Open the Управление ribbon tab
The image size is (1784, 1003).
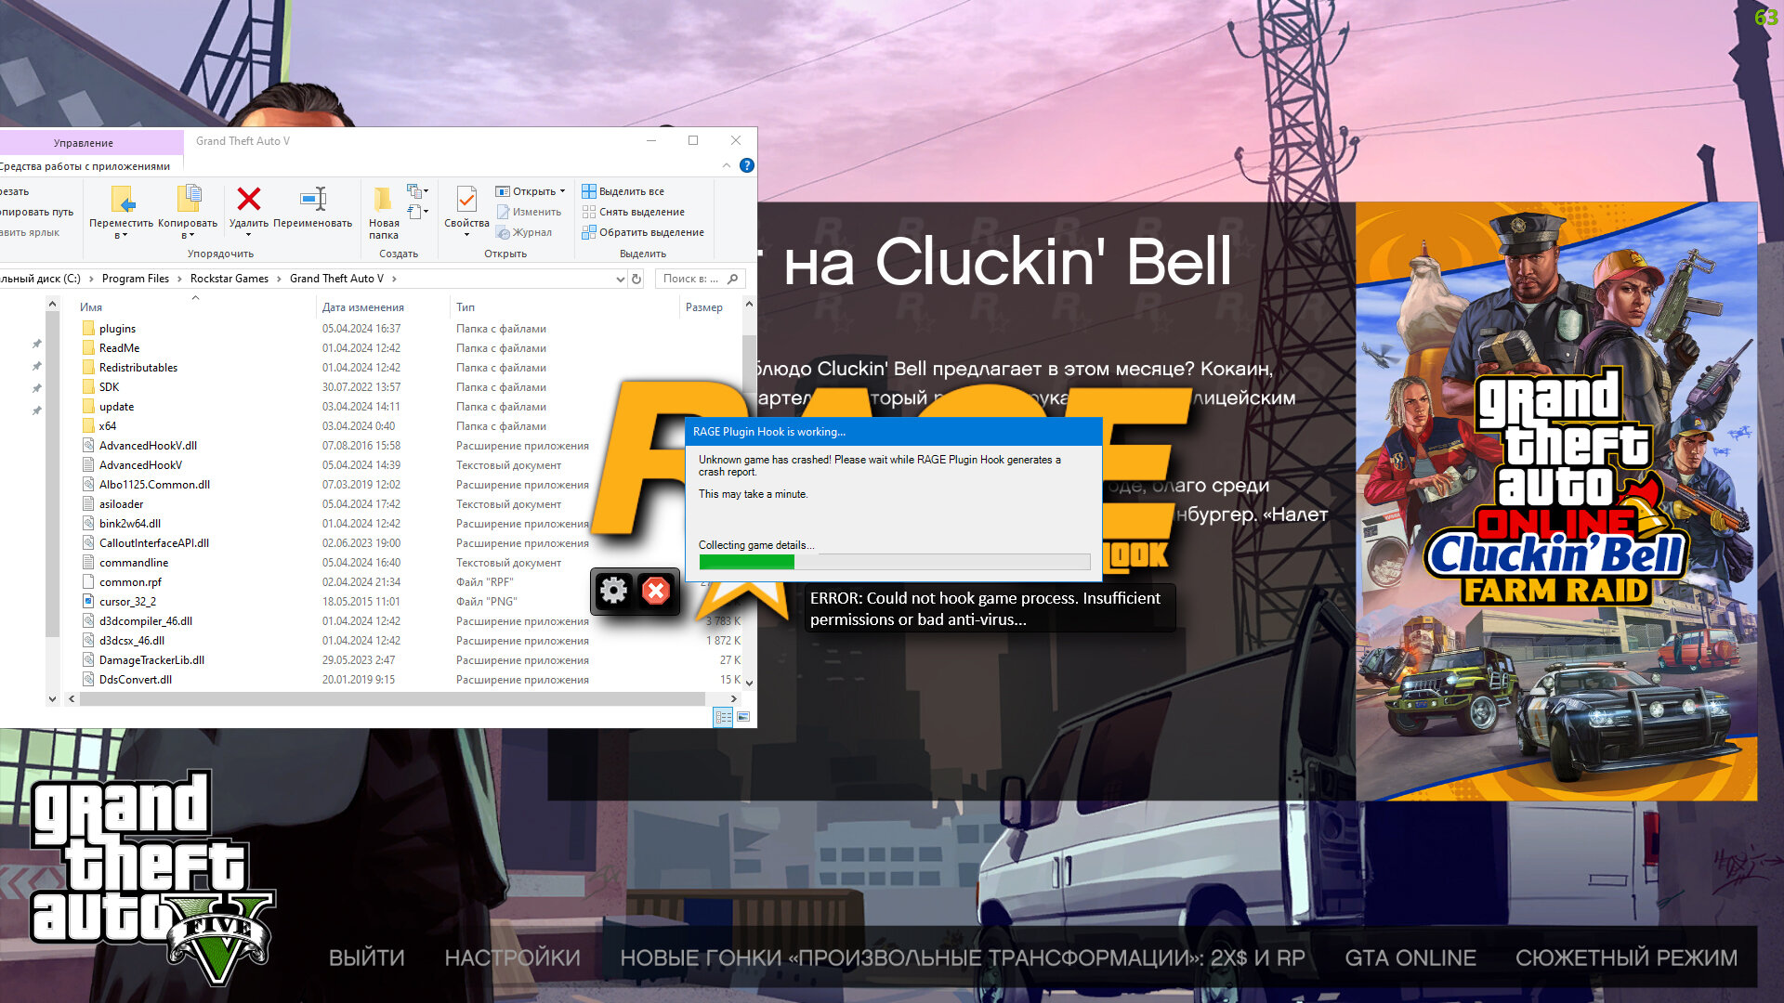[84, 143]
